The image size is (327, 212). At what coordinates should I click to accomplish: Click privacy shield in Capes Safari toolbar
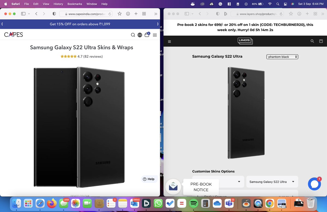coord(54,14)
